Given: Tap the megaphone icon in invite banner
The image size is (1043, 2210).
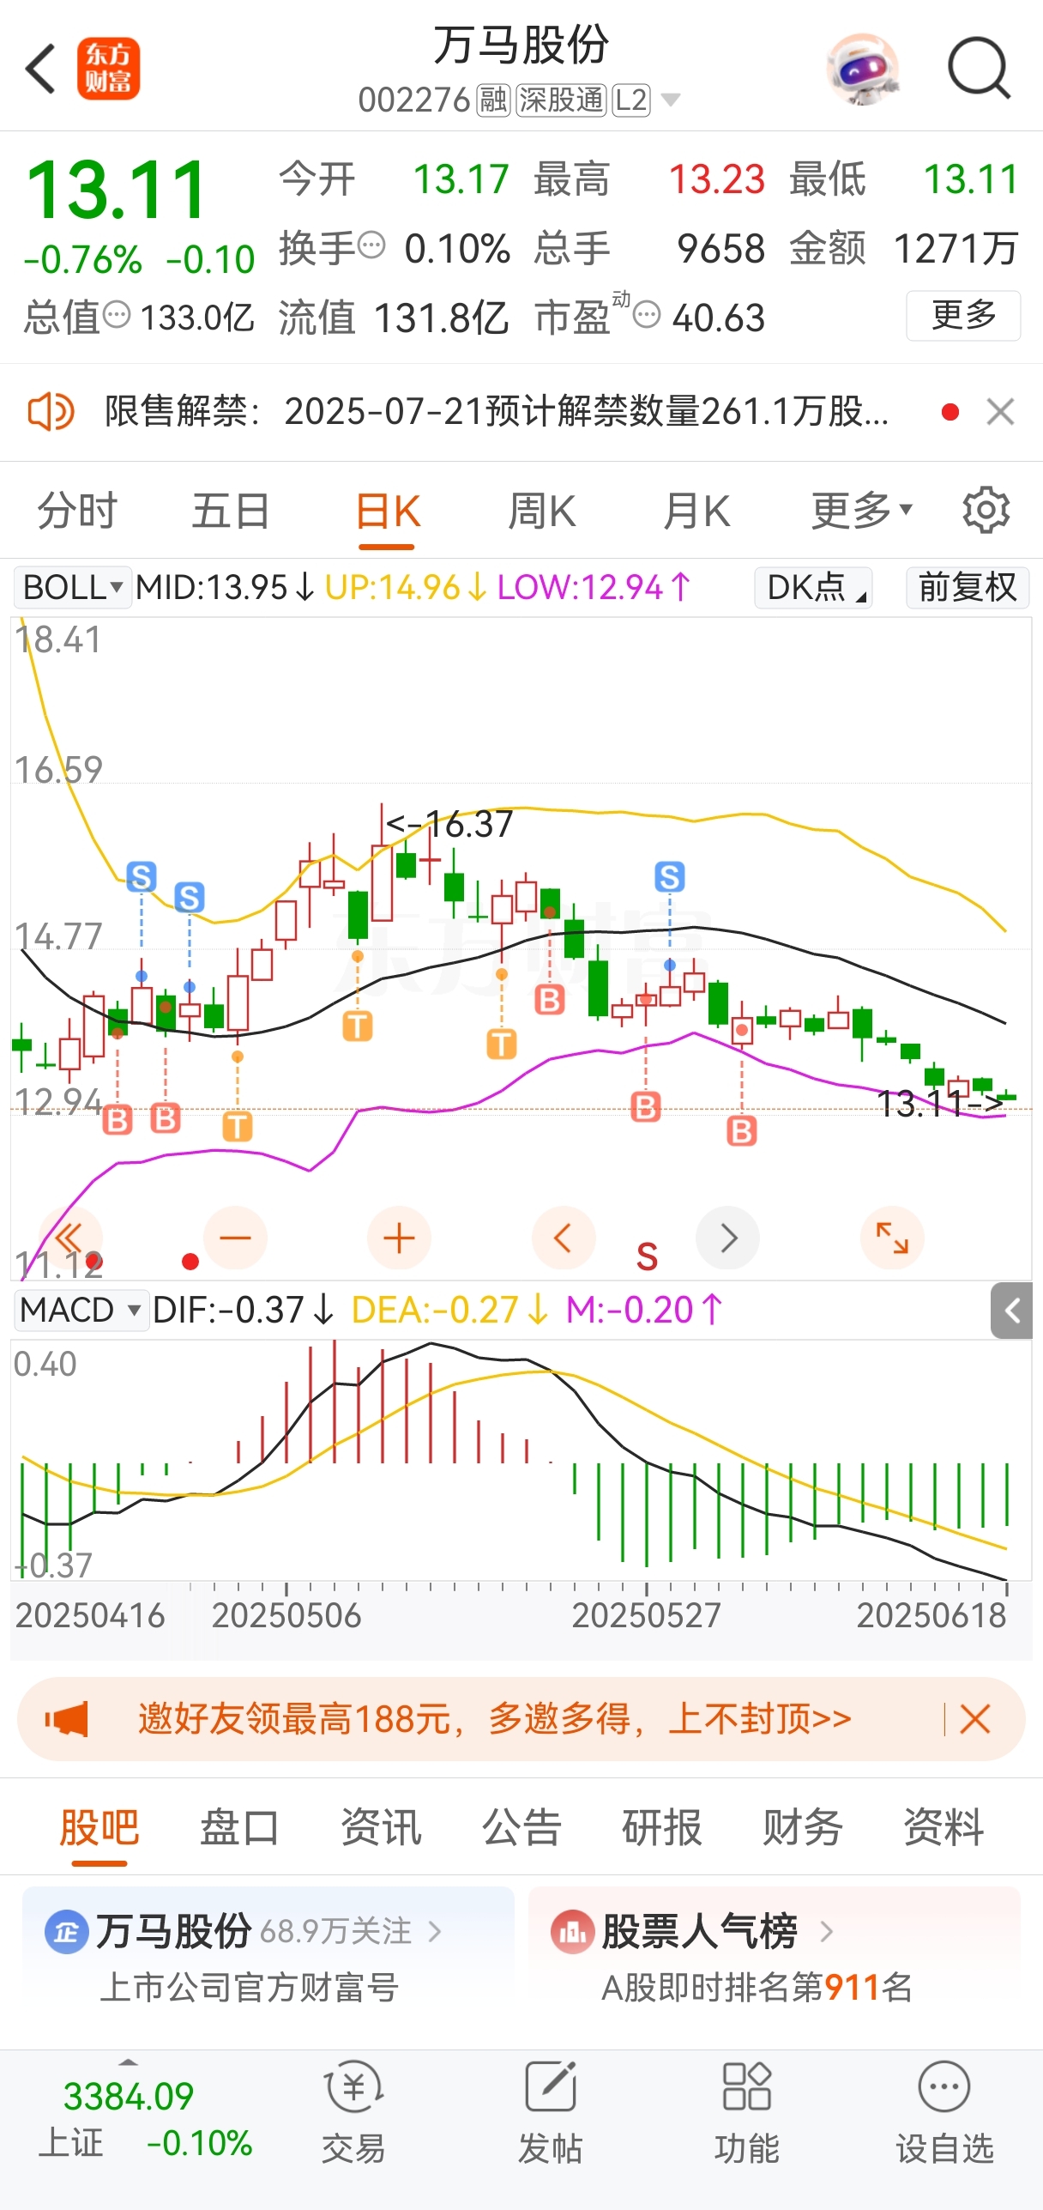Looking at the screenshot, I should pyautogui.click(x=67, y=1719).
